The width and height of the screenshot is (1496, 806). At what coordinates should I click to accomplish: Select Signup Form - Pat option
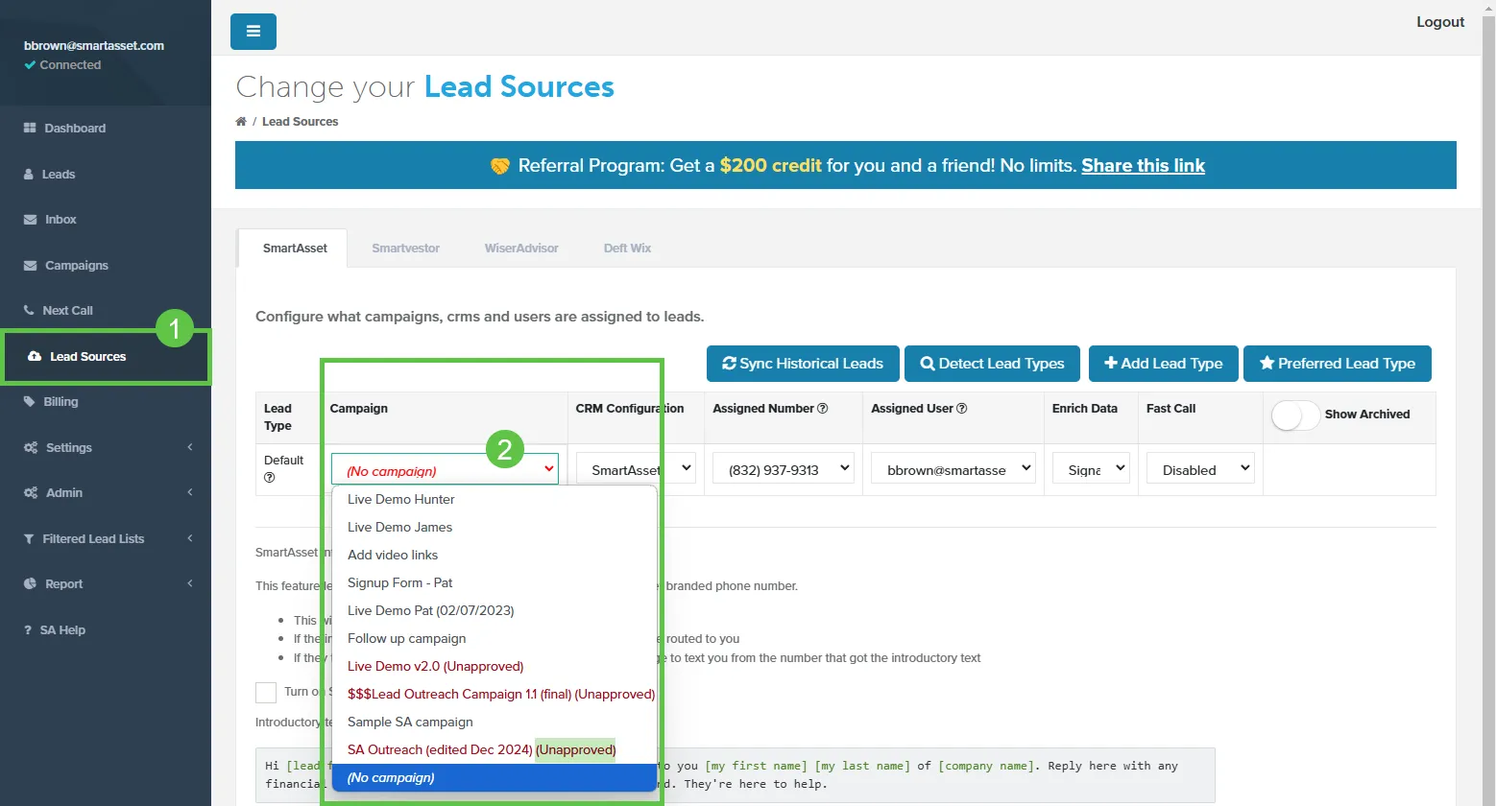click(495, 582)
